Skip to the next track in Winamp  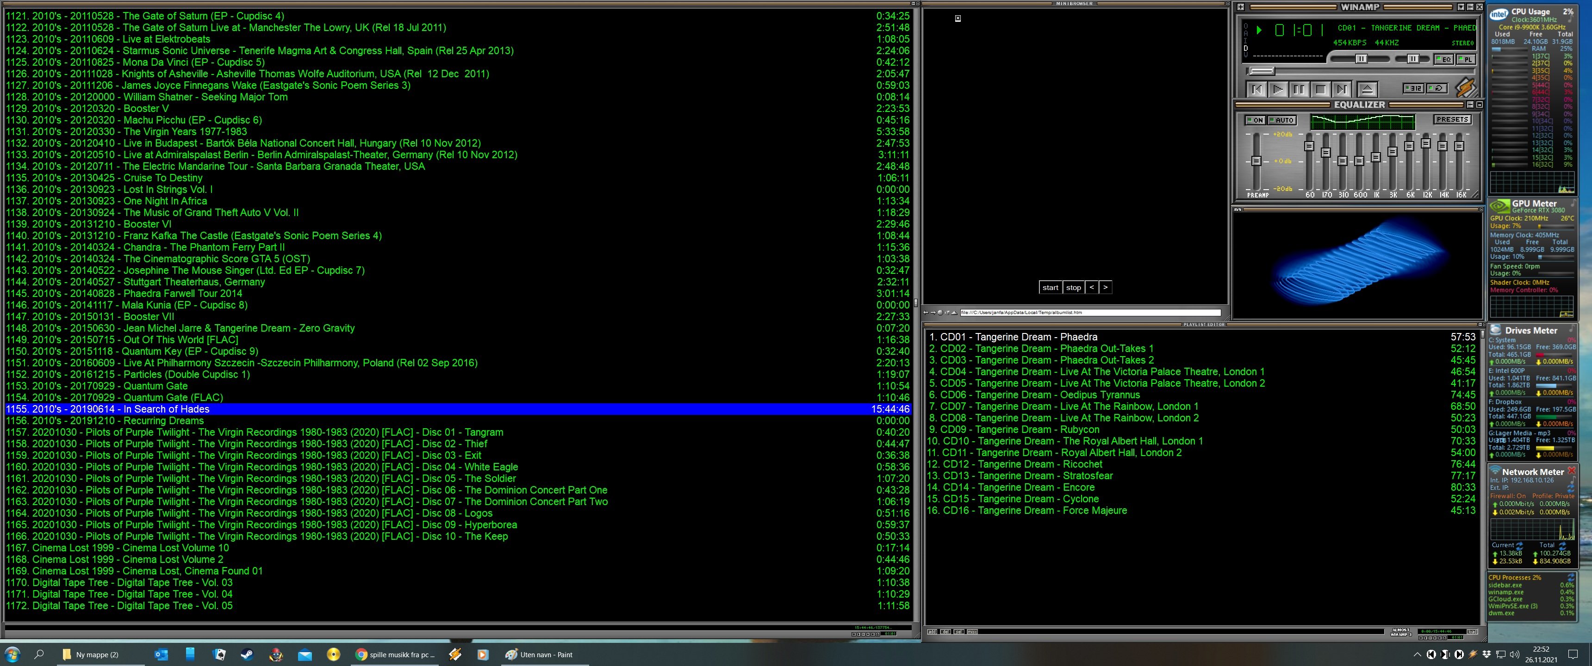[1341, 90]
